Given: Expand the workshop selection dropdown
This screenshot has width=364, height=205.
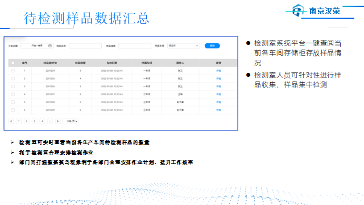Looking at the screenshot, I should pyautogui.click(x=183, y=46).
